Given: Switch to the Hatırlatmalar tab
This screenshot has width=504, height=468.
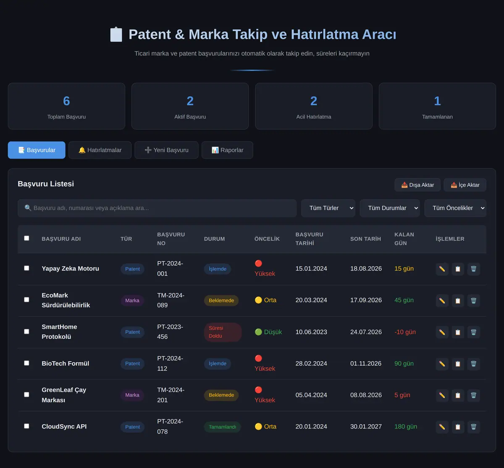Looking at the screenshot, I should click(100, 150).
